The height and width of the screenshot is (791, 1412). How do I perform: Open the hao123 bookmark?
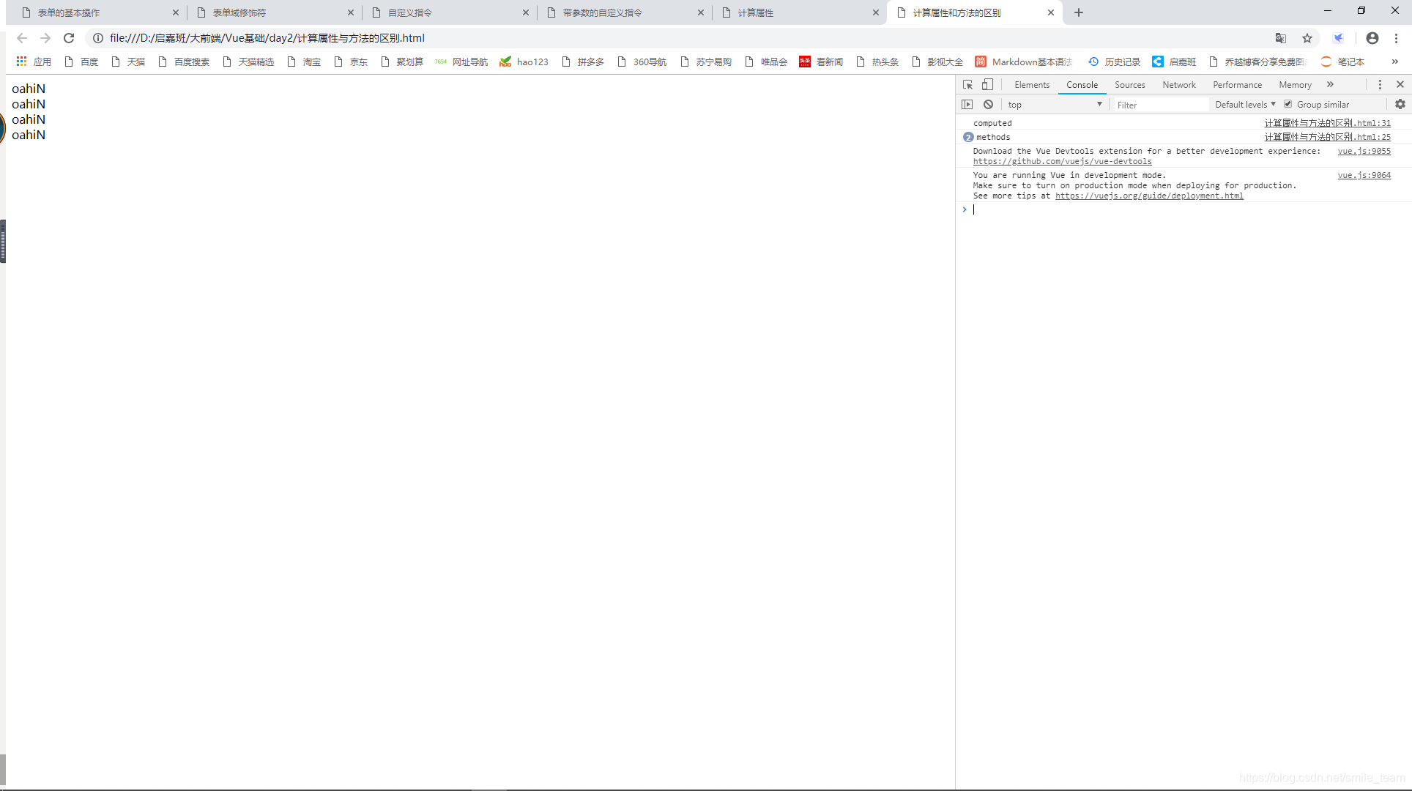[524, 62]
